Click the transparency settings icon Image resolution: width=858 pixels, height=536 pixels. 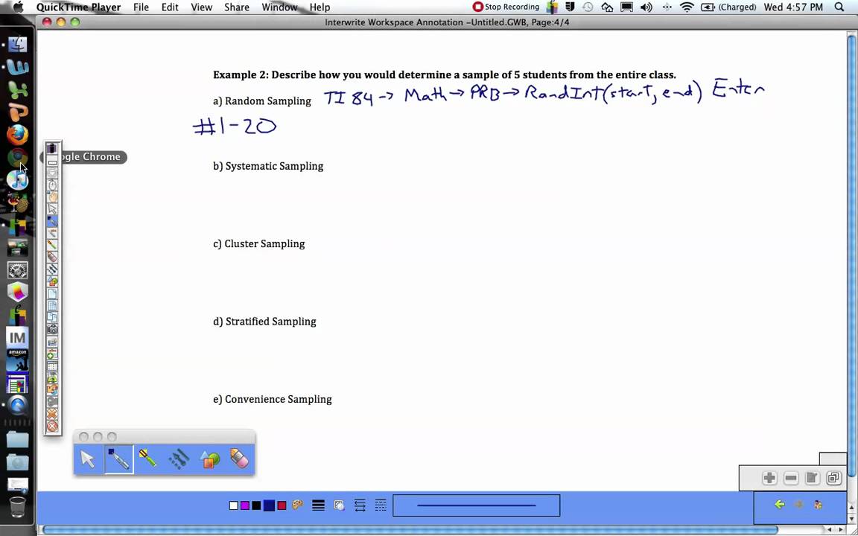340,505
